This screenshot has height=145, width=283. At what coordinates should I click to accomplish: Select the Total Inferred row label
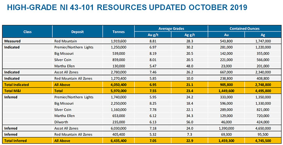click(15, 141)
